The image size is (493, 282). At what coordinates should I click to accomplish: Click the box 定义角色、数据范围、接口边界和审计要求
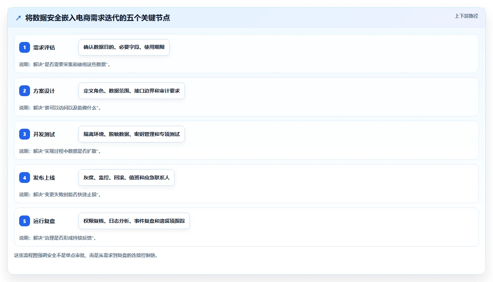tap(132, 91)
